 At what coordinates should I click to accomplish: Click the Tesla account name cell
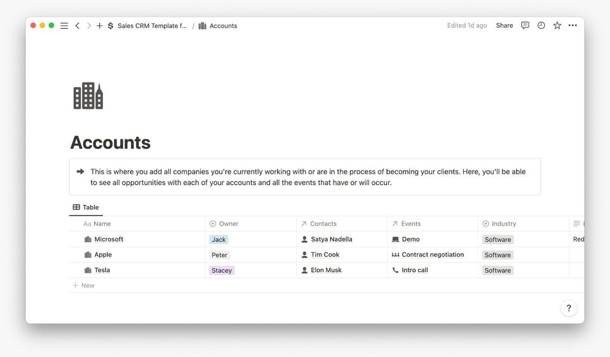(x=102, y=270)
